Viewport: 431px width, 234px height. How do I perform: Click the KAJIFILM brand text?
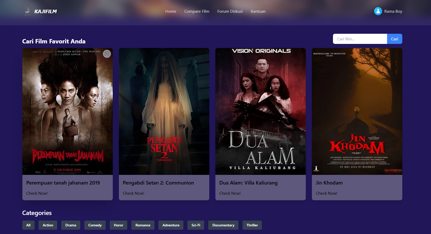tap(45, 11)
